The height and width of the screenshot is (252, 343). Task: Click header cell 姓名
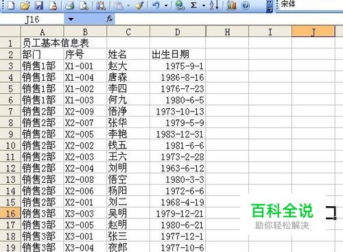pos(128,54)
